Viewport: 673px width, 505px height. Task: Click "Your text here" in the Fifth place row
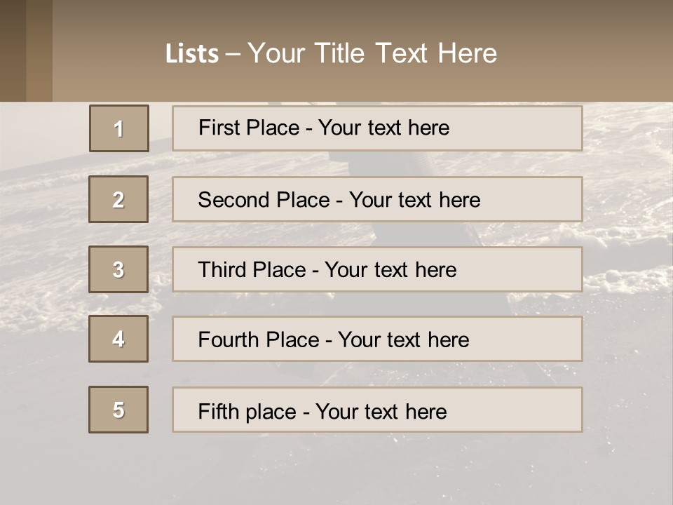click(381, 411)
